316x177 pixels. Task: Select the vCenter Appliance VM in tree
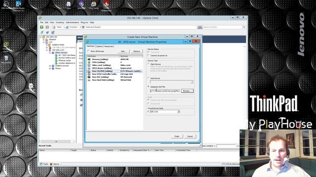point(65,63)
